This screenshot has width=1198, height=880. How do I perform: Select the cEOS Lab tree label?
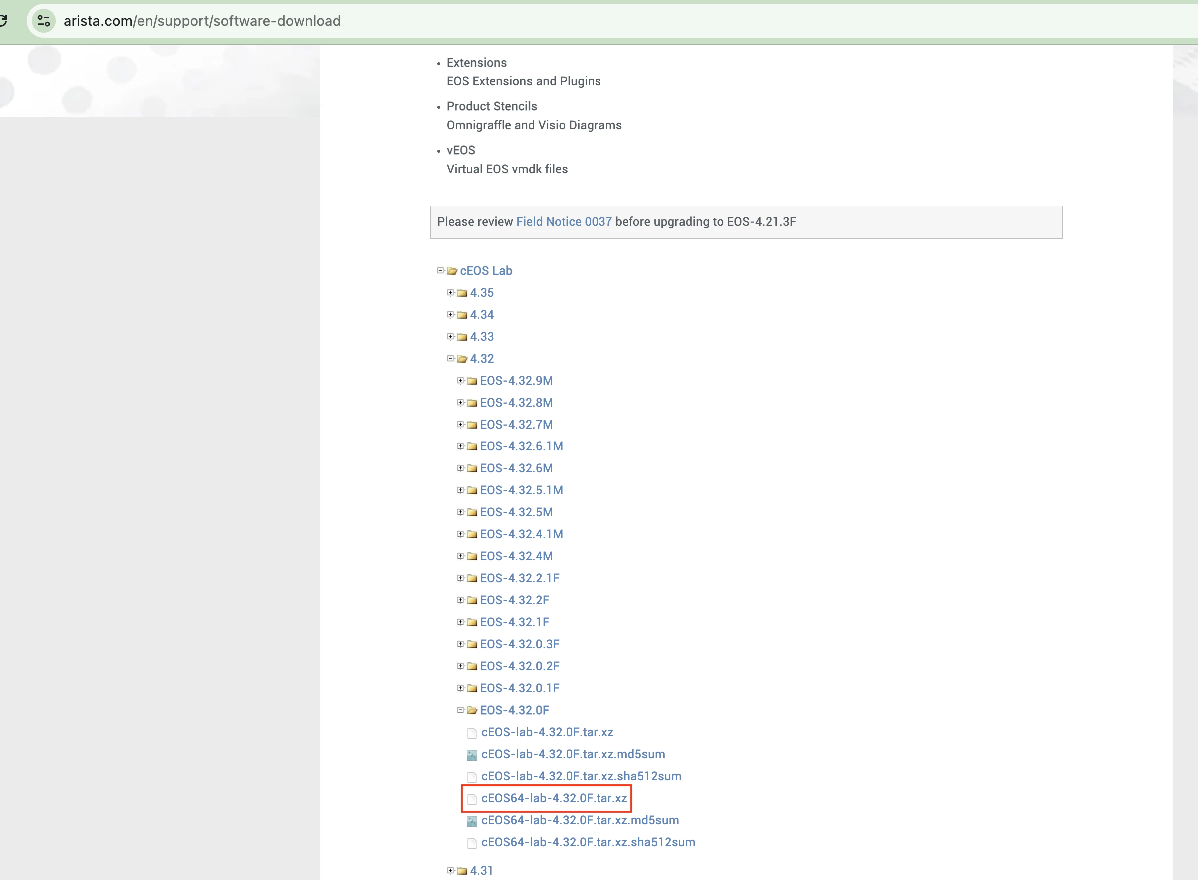(486, 271)
